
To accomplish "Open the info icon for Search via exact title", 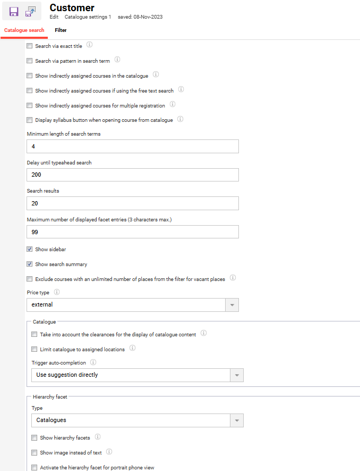I will pos(89,45).
